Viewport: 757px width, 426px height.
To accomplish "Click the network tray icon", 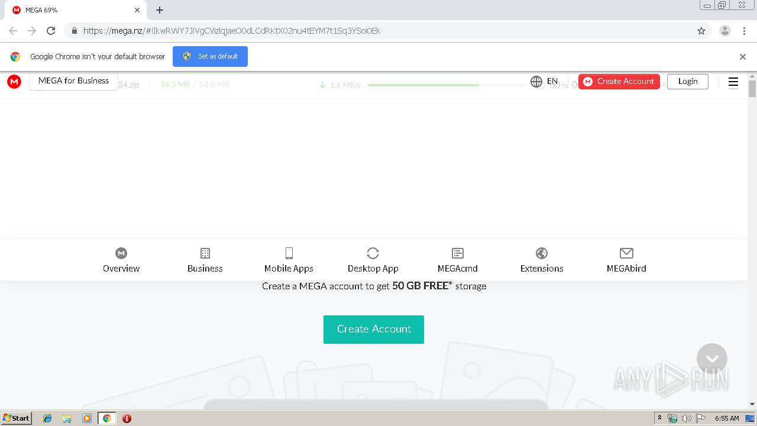I will point(672,418).
